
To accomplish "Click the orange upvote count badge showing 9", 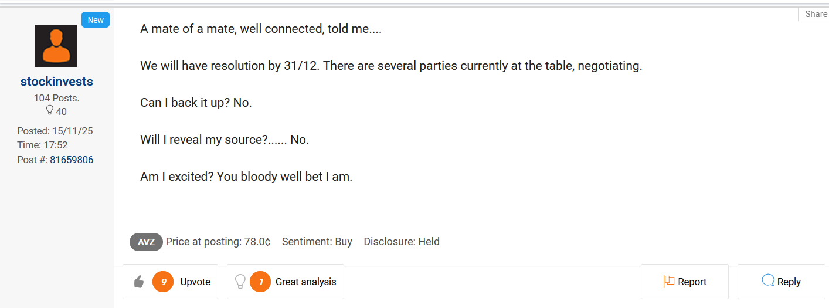I will pos(164,282).
